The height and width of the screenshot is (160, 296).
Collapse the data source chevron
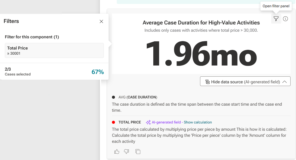tap(285, 82)
